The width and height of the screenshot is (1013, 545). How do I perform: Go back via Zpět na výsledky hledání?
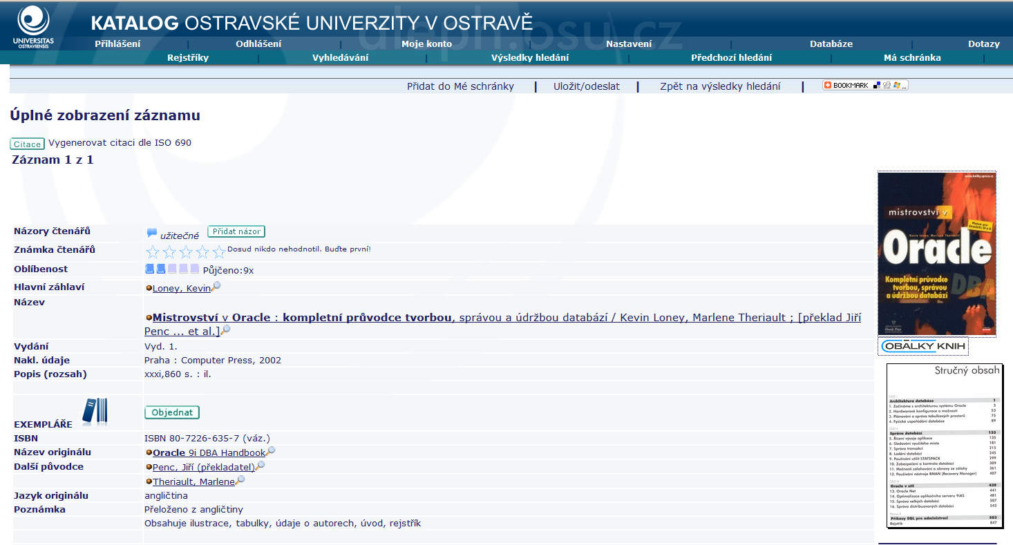click(720, 86)
